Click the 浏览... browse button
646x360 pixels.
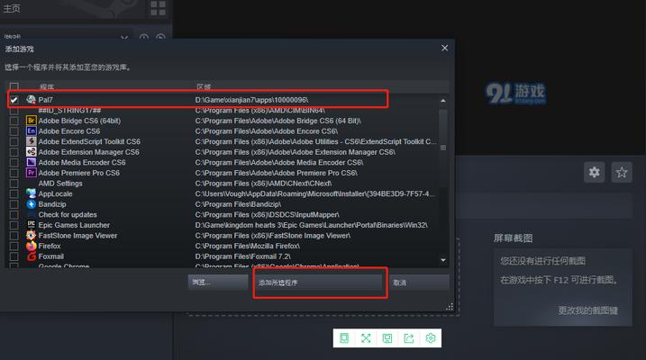[x=218, y=283]
